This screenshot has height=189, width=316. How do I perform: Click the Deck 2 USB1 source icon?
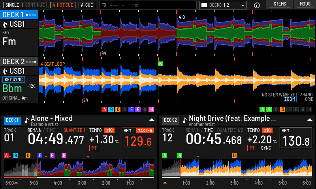click(5, 71)
